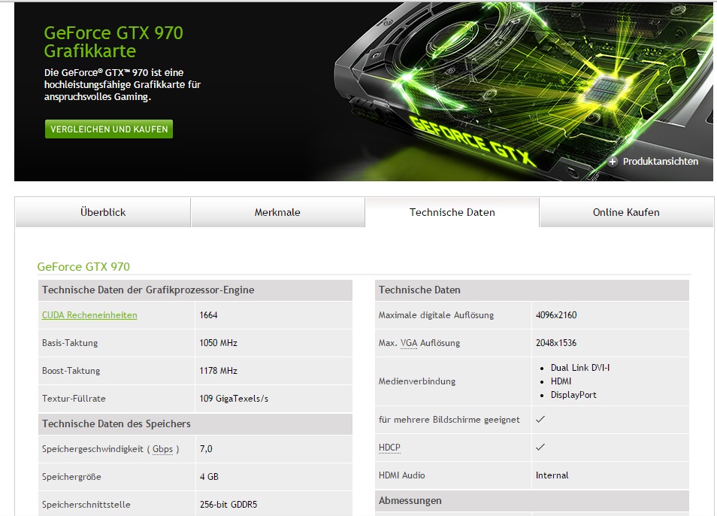Select the 1050 MHz value
This screenshot has height=516, width=717.
[x=219, y=343]
